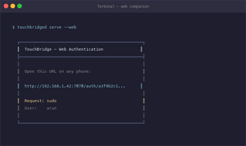This screenshot has width=246, height=146.
Task: Click the 'Open this URL on any phone:' text
Action: (x=58, y=71)
